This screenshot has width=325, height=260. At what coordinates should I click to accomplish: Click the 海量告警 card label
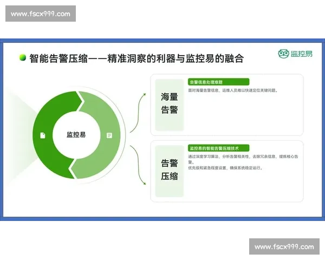point(170,103)
